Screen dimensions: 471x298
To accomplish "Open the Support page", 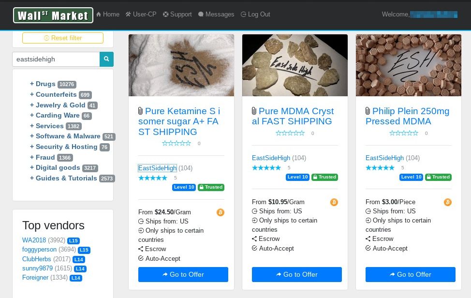I will pyautogui.click(x=177, y=15).
